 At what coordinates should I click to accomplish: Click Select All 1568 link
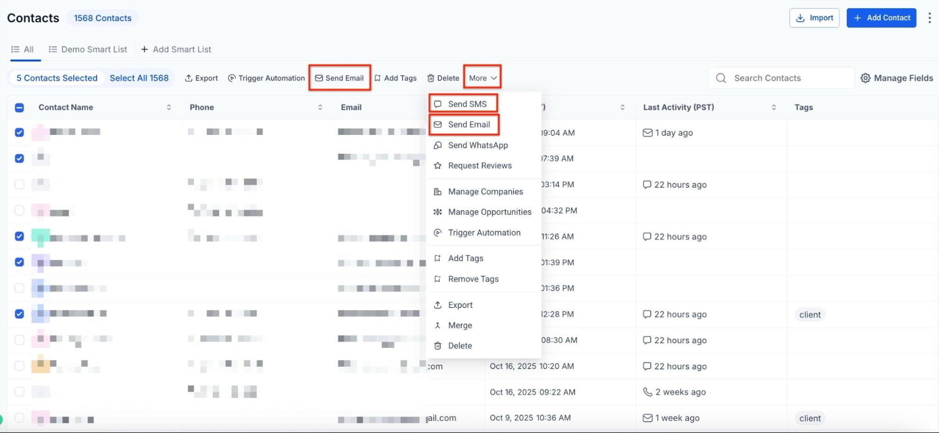(139, 78)
